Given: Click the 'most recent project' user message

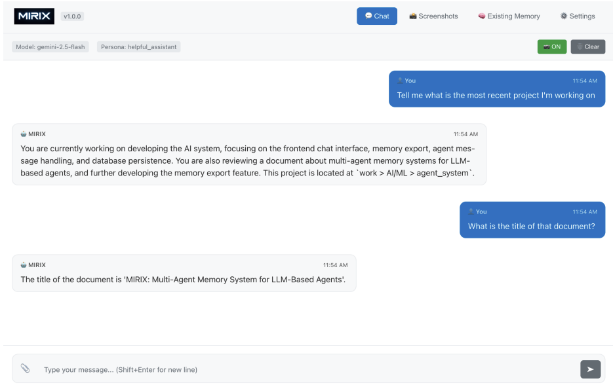Looking at the screenshot, I should pos(496,96).
